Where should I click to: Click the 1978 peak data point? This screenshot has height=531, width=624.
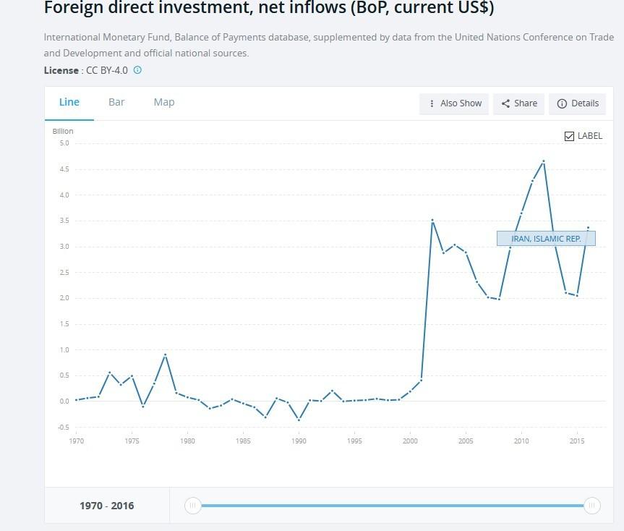coord(165,354)
